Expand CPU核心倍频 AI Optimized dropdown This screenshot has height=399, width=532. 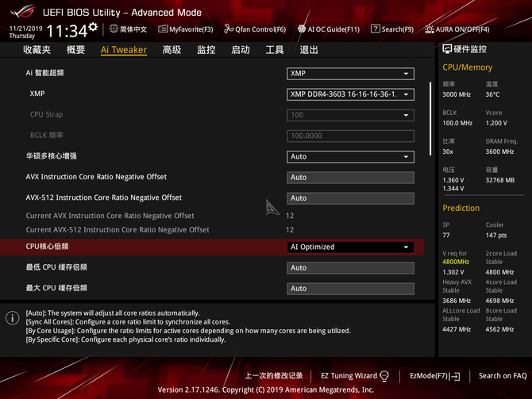pos(350,247)
